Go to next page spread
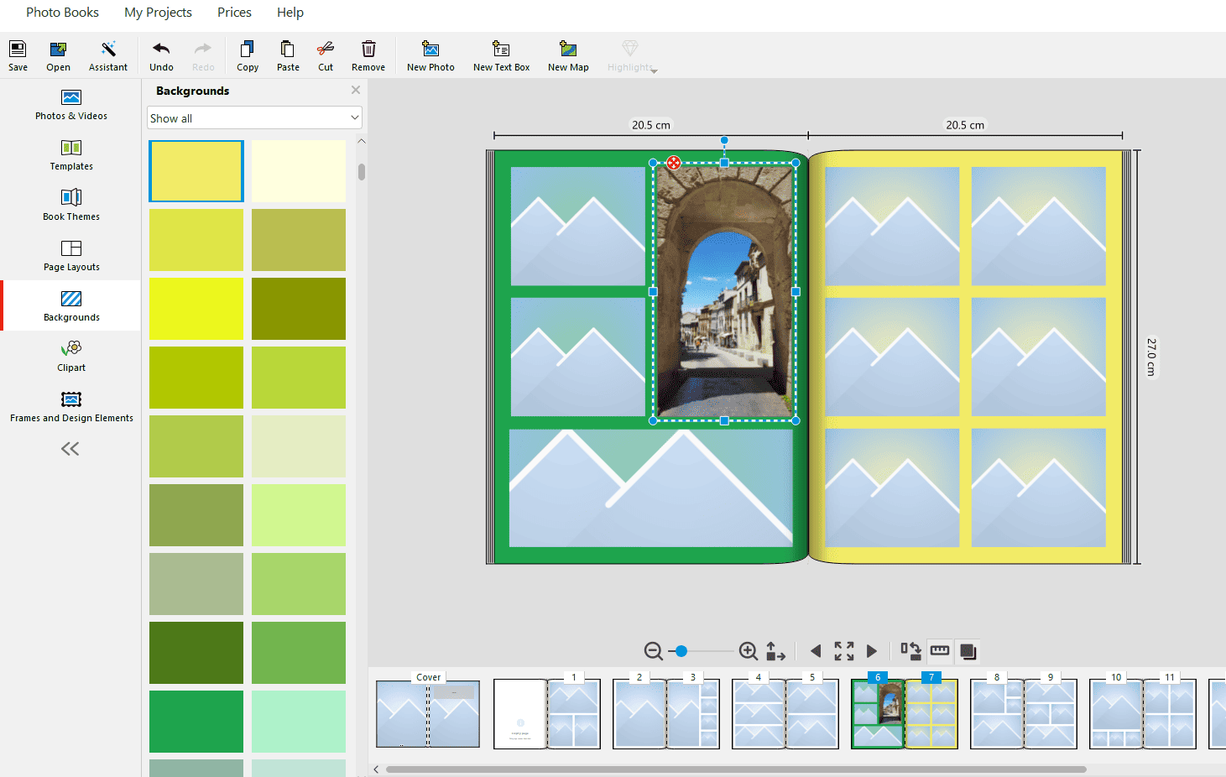 pos(872,651)
